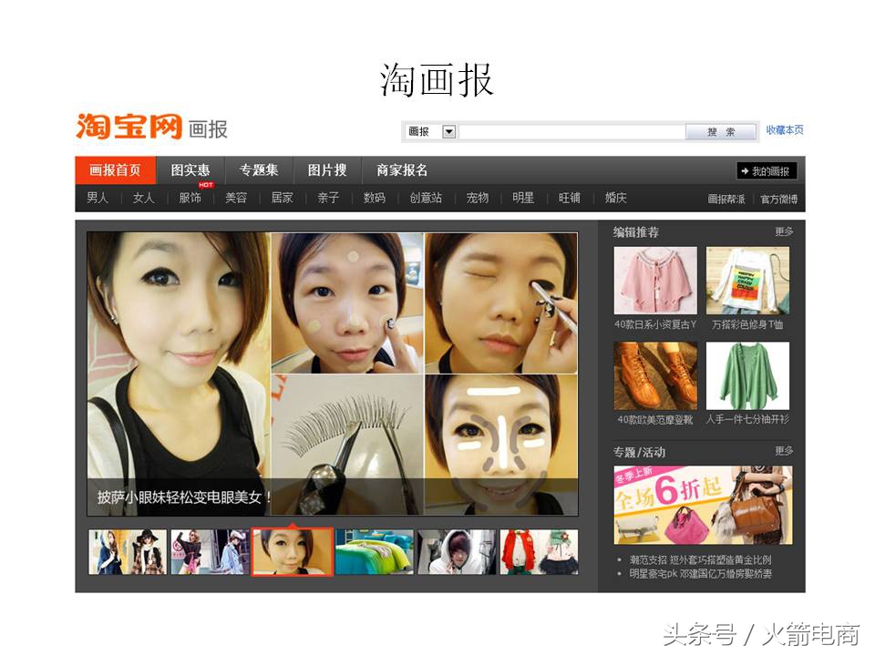The height and width of the screenshot is (656, 875).
Task: Open the face contour guide photo
Action: click(501, 445)
